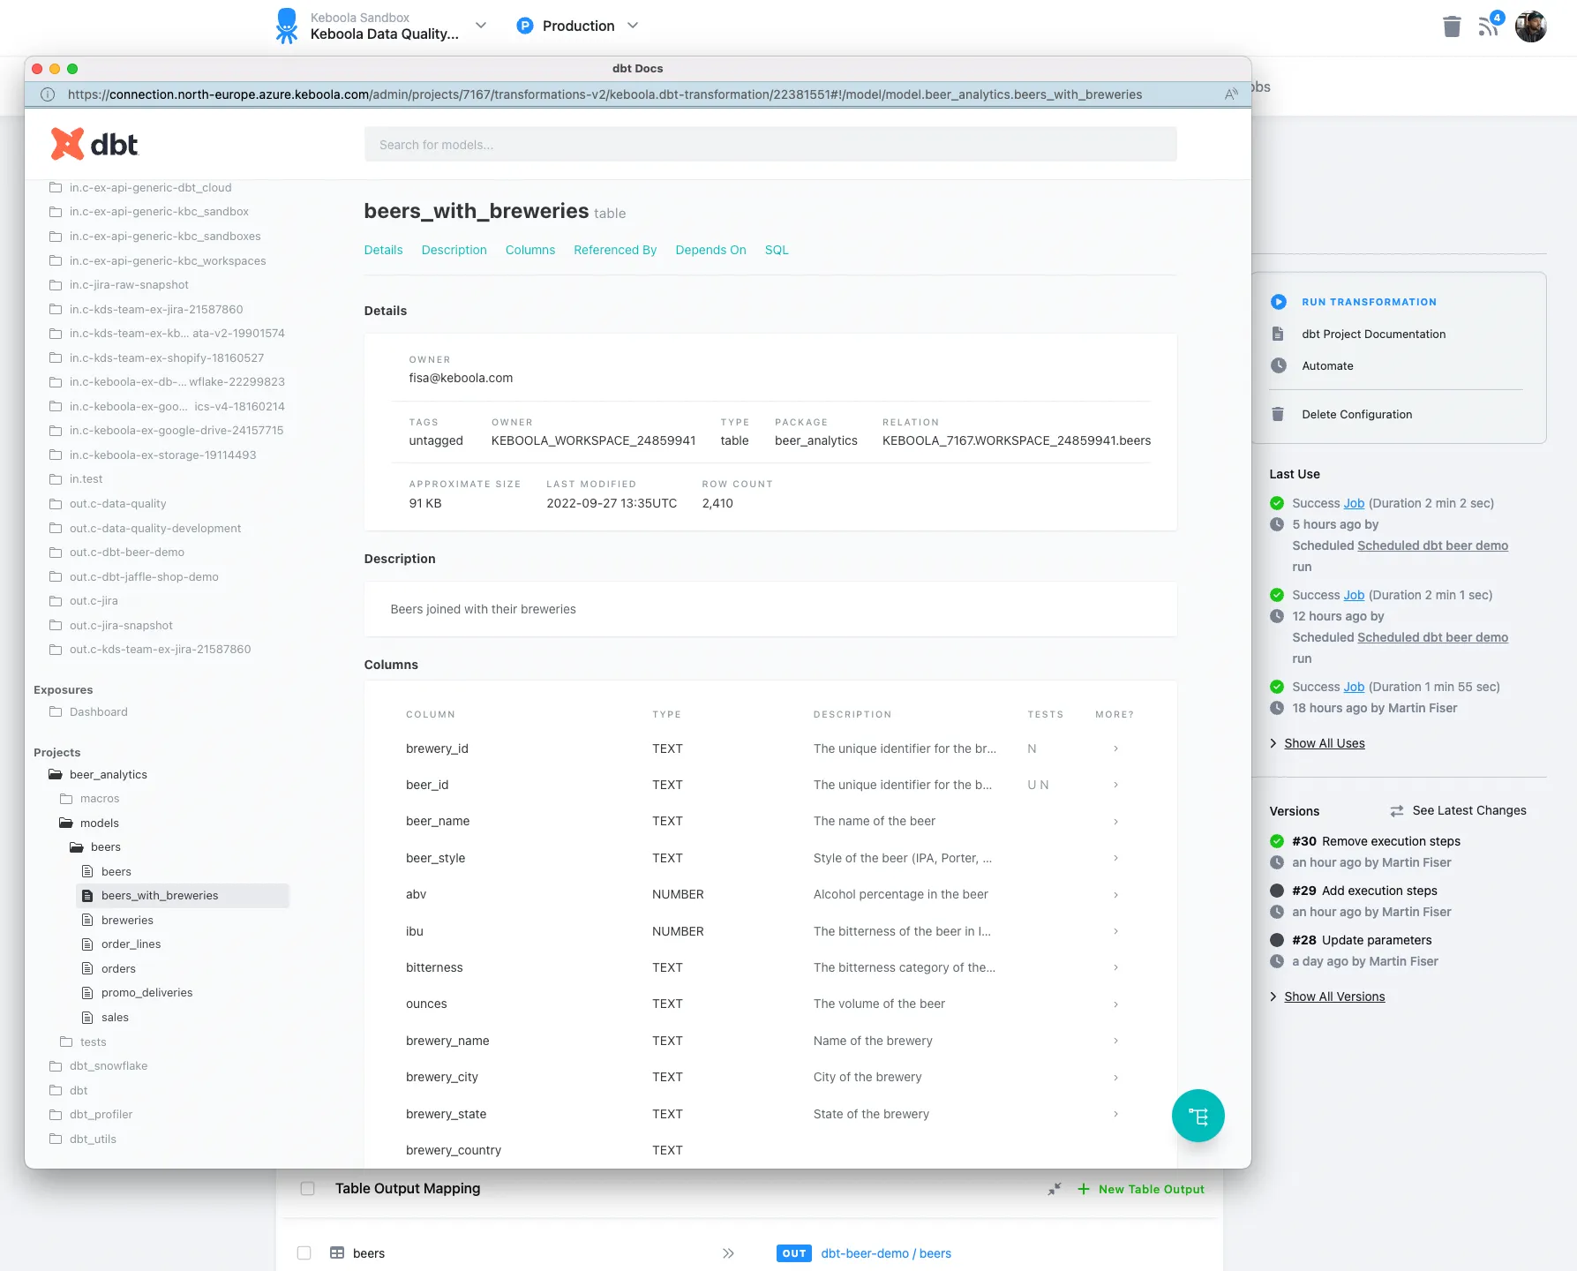Switch to the Depends On tab
The image size is (1577, 1271).
(x=710, y=250)
